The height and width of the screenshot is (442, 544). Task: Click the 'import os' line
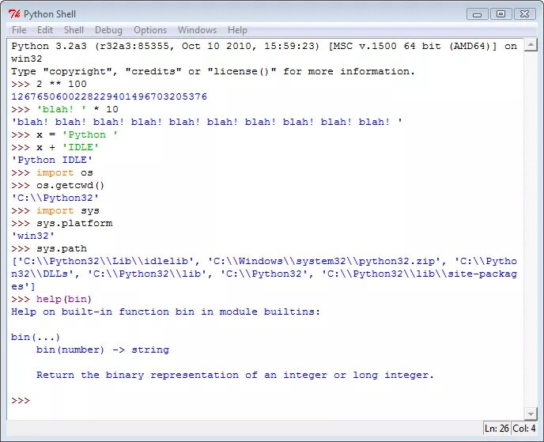[52, 172]
